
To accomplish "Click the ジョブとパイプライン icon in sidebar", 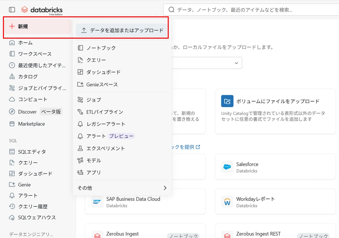I will (x=12, y=88).
